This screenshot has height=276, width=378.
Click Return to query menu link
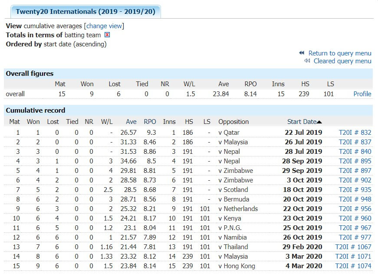[340, 53]
